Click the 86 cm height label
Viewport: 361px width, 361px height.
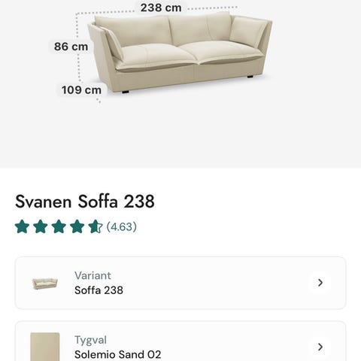click(71, 47)
